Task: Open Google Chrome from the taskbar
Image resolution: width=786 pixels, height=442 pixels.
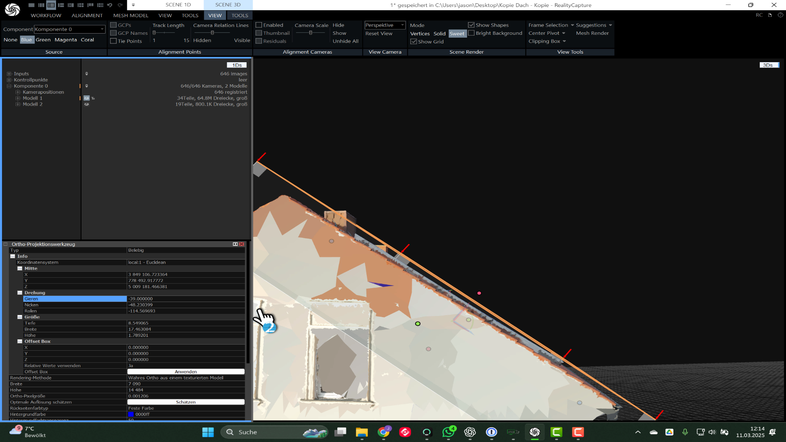Action: (384, 432)
